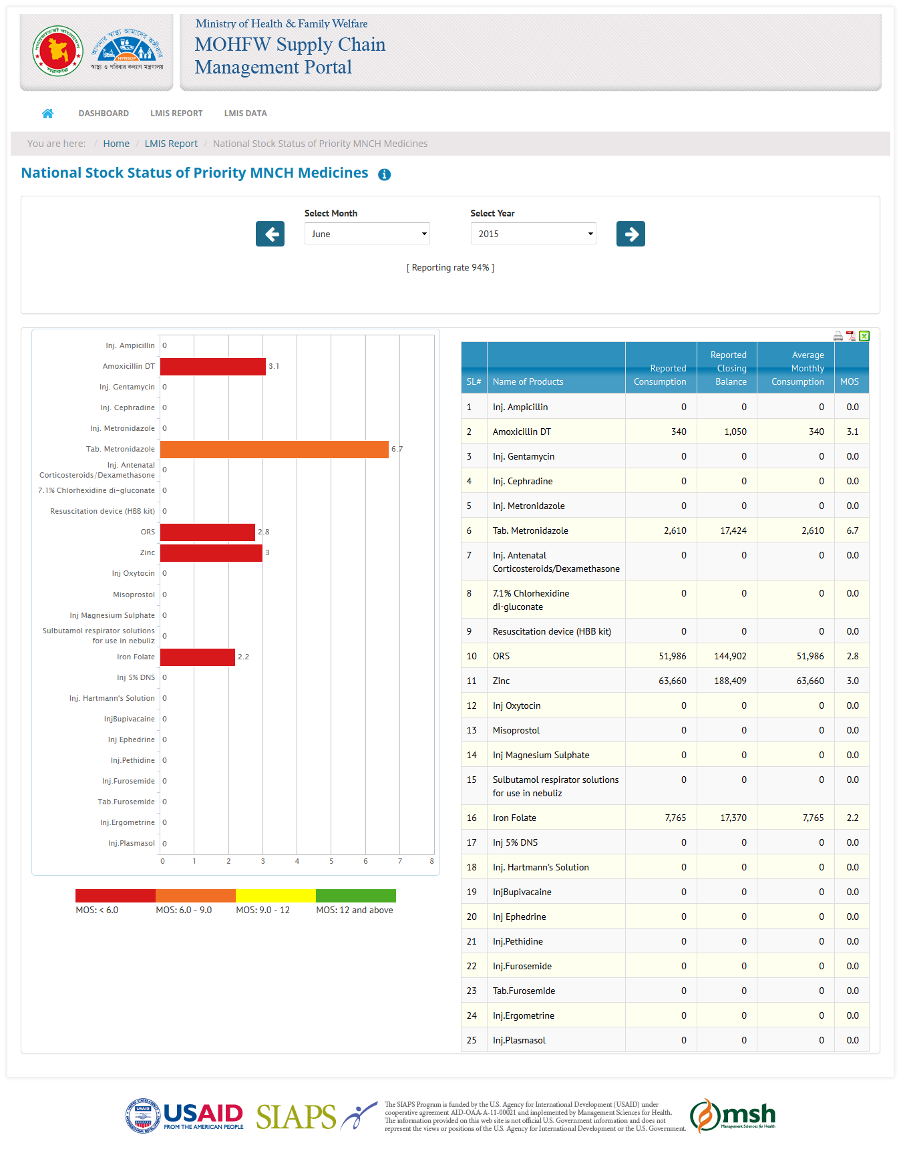
Task: Open the Select Year dropdown
Action: [533, 234]
